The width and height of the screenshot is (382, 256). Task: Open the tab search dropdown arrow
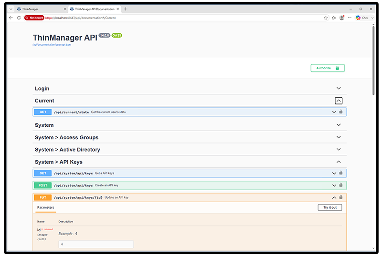pyautogui.click(x=11, y=9)
